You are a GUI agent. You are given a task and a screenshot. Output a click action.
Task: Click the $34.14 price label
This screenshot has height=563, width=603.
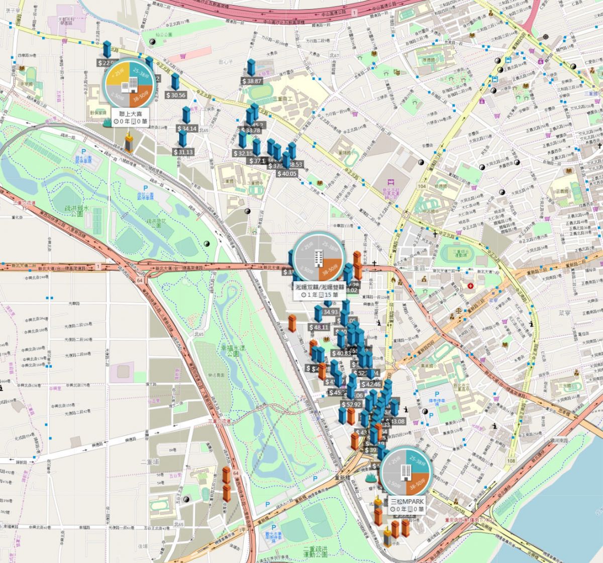[x=186, y=129]
